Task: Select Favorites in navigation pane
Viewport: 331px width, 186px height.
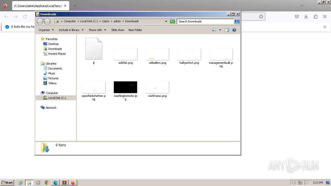Action: 52,39
